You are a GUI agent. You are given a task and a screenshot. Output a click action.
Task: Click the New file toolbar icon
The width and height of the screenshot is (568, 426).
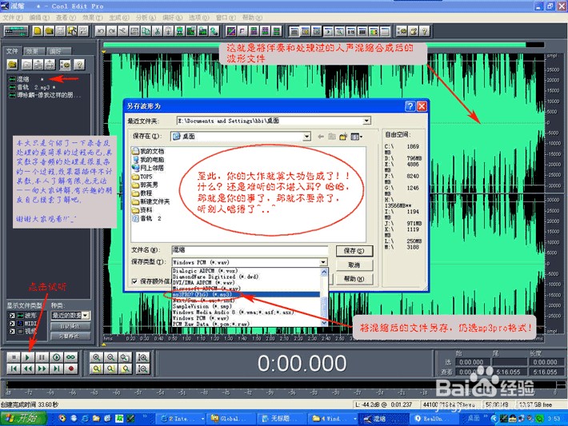tap(38, 31)
